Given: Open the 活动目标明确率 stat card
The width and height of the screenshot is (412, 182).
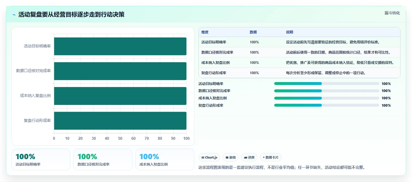Looking at the screenshot, I should click(x=41, y=159).
